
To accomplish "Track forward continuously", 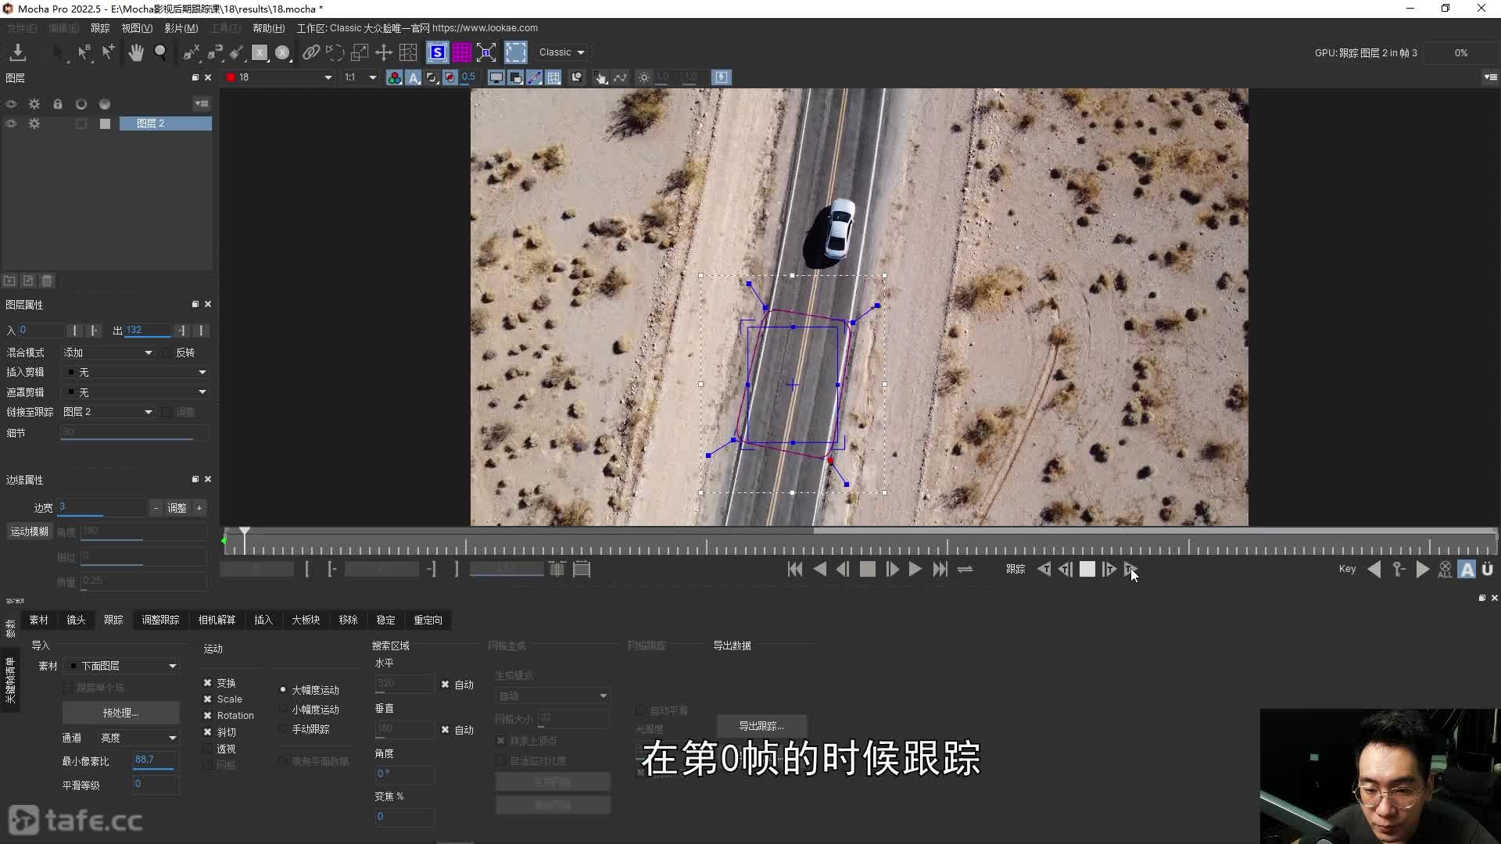I will click(1130, 570).
